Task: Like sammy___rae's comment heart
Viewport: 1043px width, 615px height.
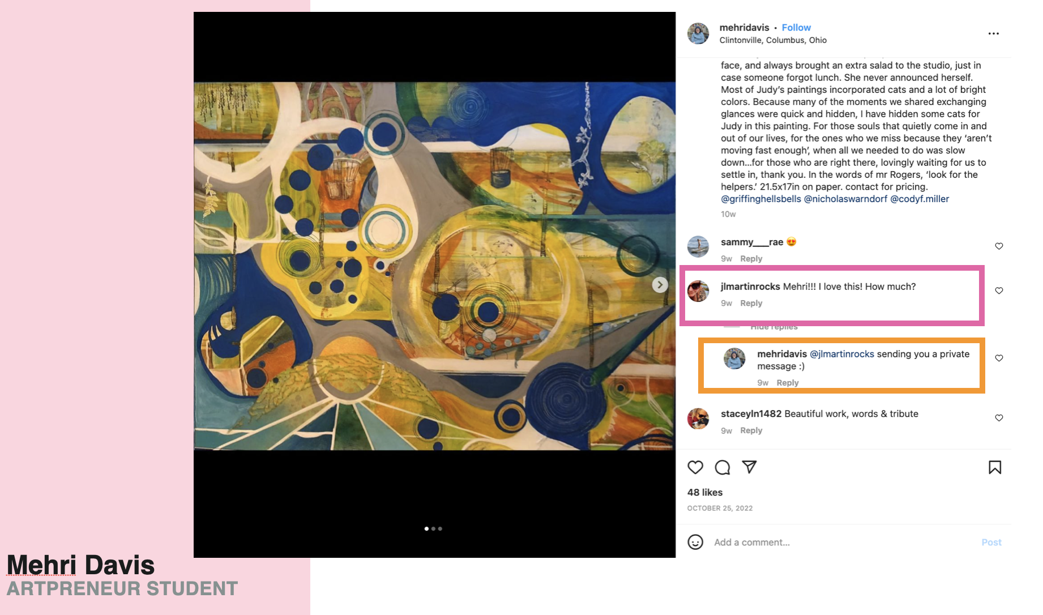Action: point(999,246)
